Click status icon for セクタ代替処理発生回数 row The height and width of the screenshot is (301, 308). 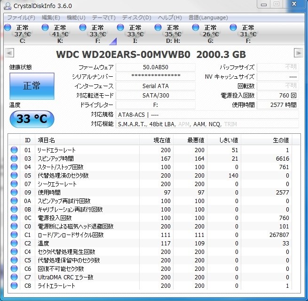[14, 252]
